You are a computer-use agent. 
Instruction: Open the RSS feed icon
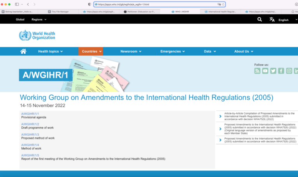pyautogui.click(x=257, y=71)
